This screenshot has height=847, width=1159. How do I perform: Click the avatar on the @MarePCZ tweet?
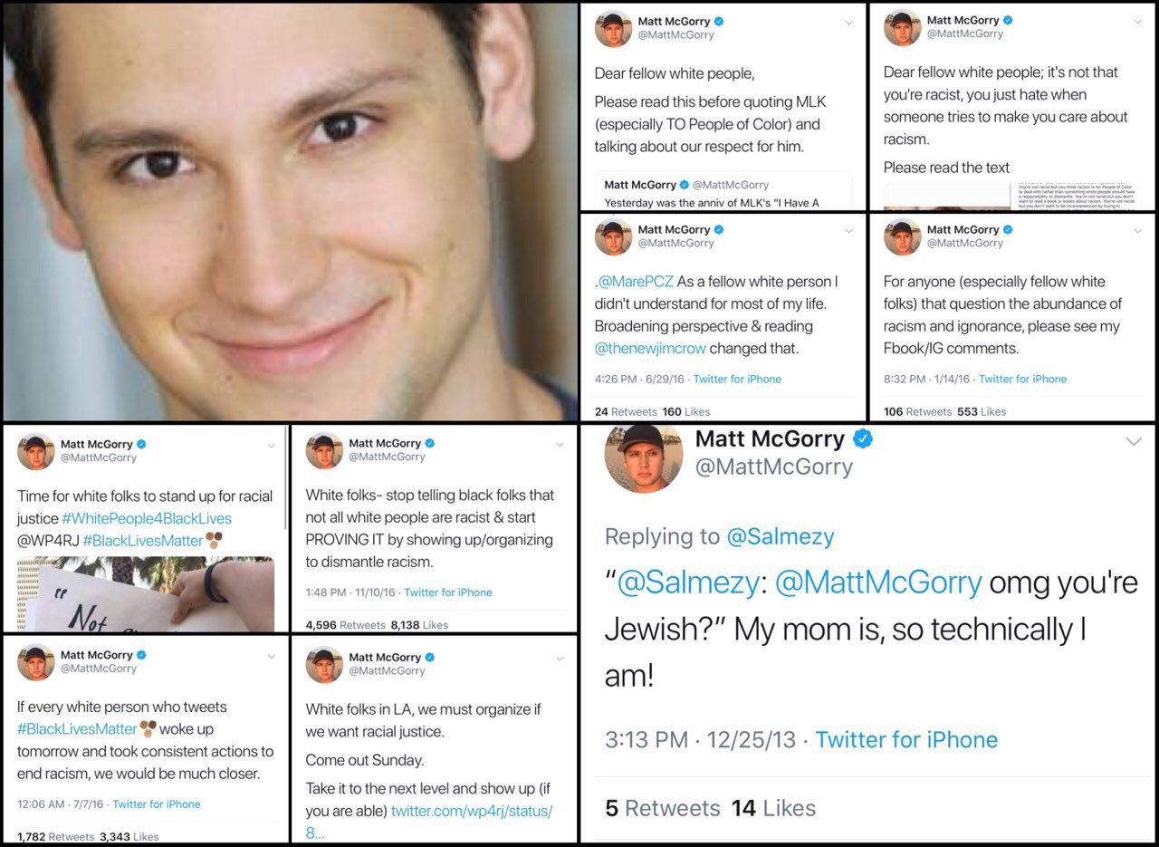tap(613, 236)
